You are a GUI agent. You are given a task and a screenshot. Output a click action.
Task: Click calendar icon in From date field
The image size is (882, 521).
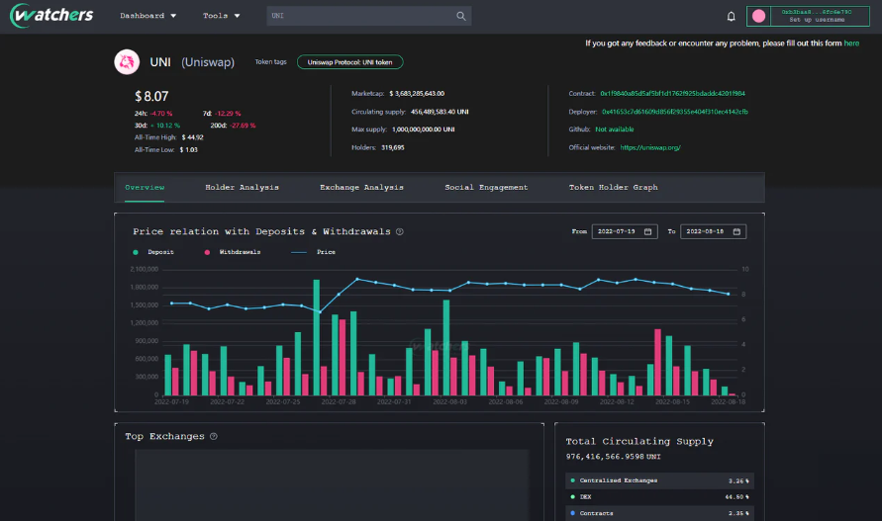pyautogui.click(x=647, y=231)
